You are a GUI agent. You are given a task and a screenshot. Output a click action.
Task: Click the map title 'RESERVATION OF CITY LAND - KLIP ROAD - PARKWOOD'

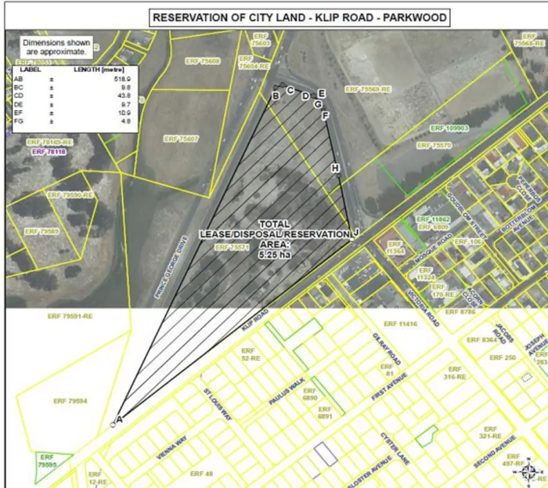point(300,17)
